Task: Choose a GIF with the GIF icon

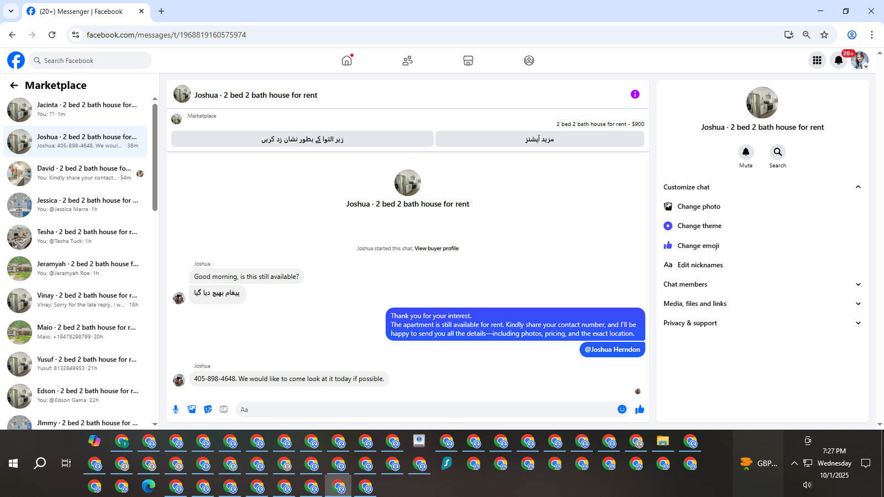Action: point(224,409)
